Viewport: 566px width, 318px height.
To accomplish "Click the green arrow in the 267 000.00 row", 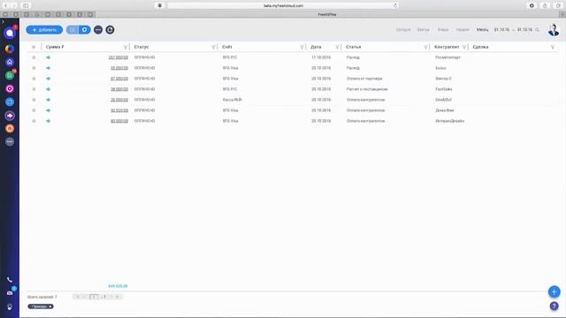I will tap(48, 57).
